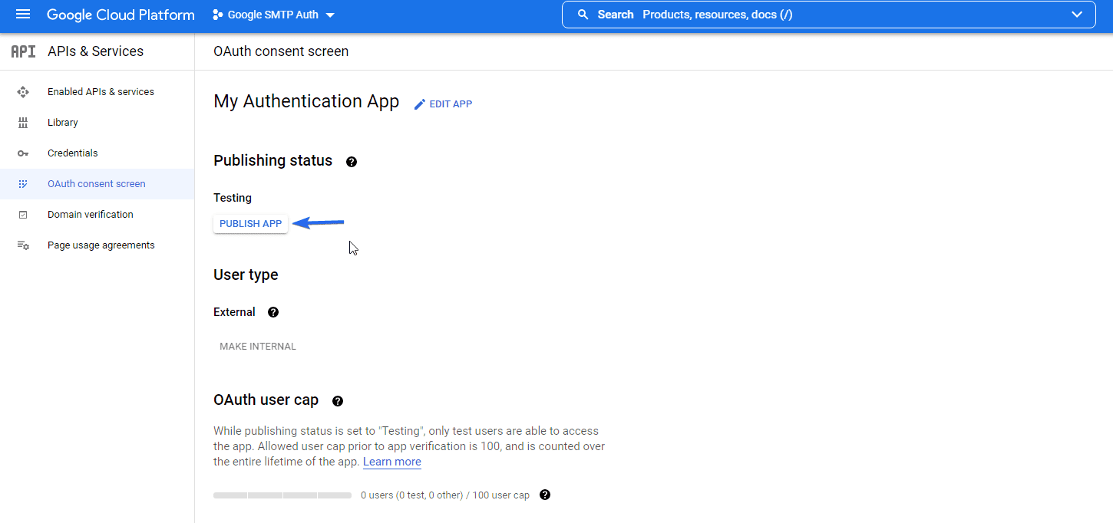Select OAuth consent screen in sidebar

click(97, 184)
